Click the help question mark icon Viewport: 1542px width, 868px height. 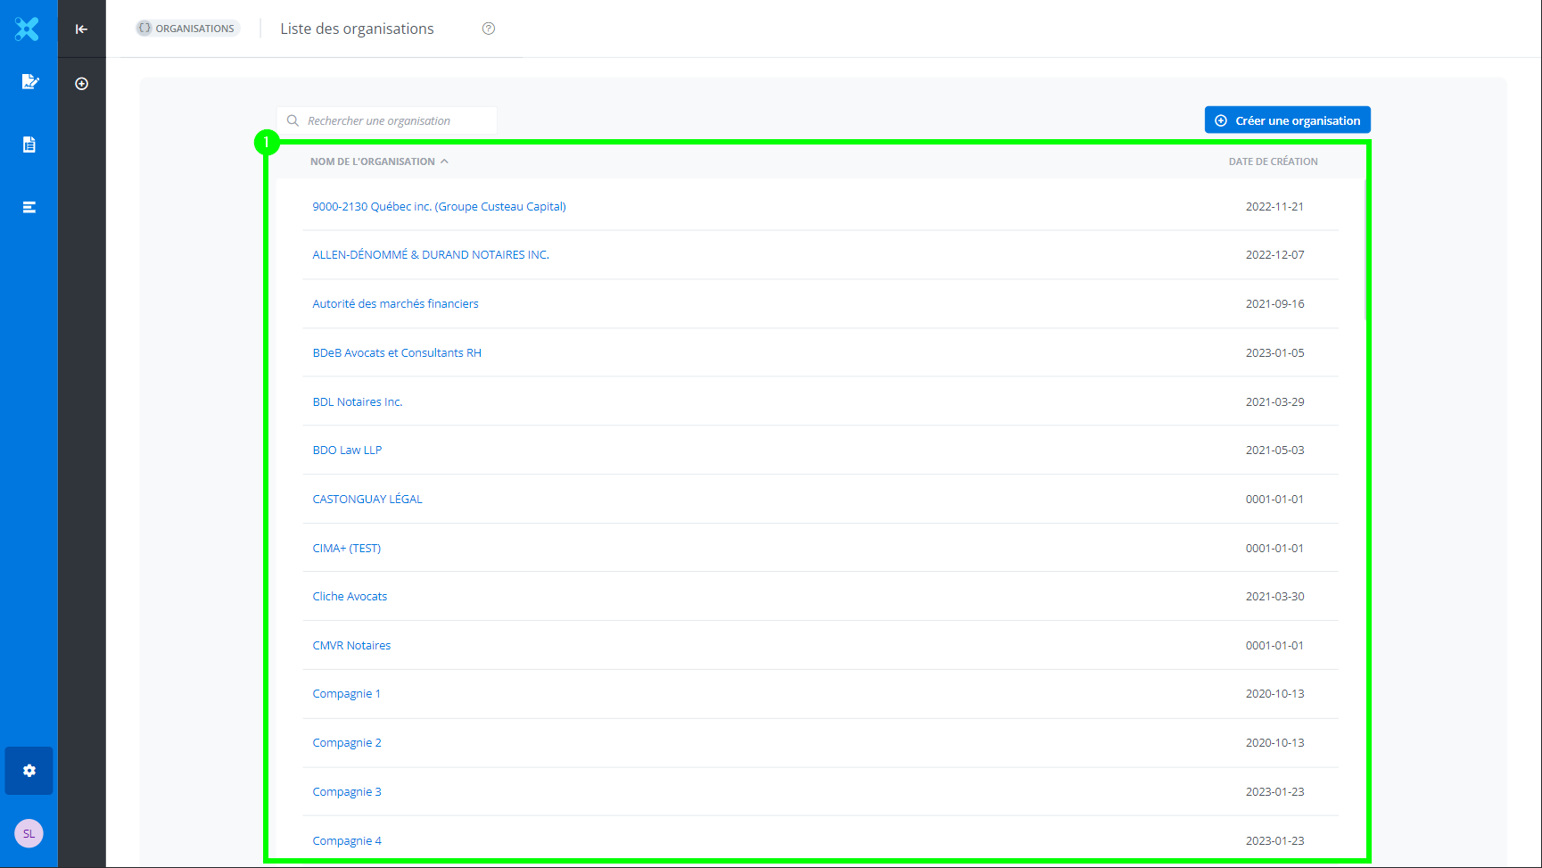coord(489,29)
